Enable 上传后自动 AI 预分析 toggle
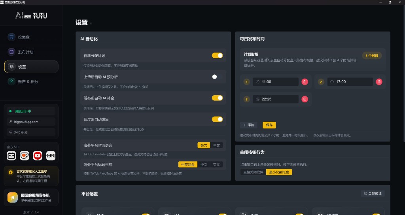Image resolution: width=405 pixels, height=215 pixels. 217,77
